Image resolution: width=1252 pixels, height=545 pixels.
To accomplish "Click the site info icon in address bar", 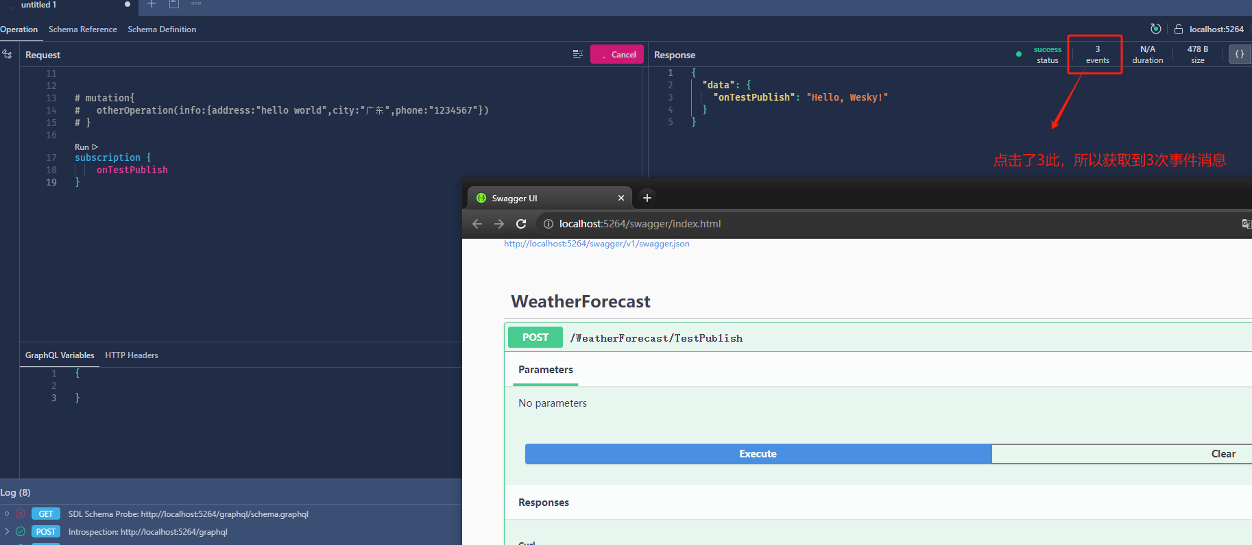I will coord(549,224).
